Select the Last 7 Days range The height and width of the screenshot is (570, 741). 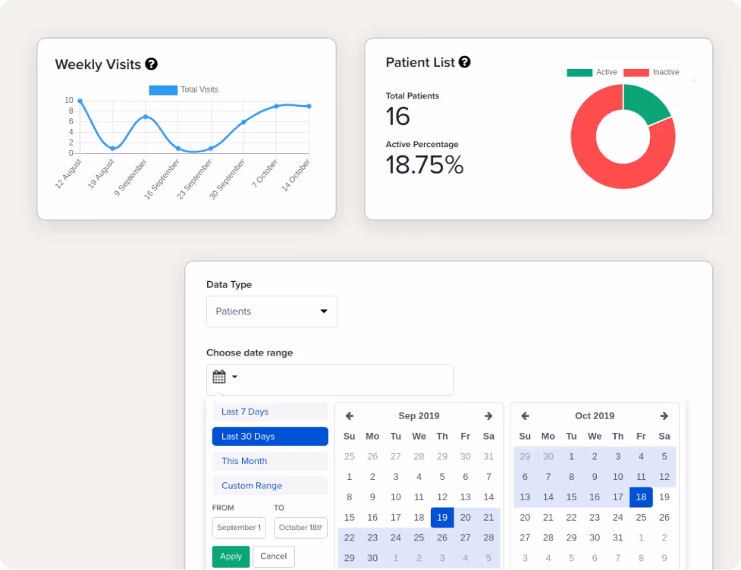tap(270, 412)
